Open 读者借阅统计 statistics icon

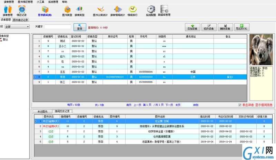(118, 11)
